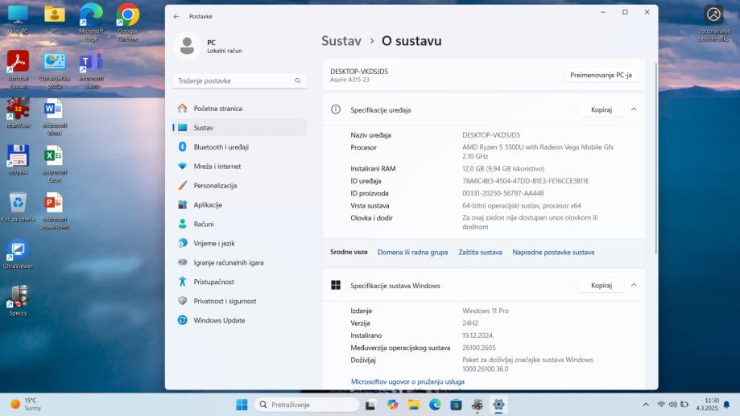Open the system tray hidden icons chevron
The width and height of the screenshot is (740, 416).
point(645,404)
